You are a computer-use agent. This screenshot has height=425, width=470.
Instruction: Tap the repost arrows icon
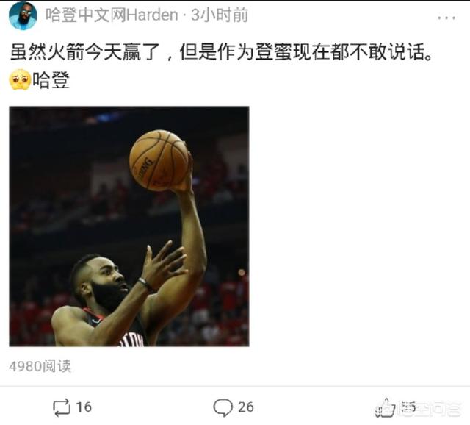(x=62, y=407)
